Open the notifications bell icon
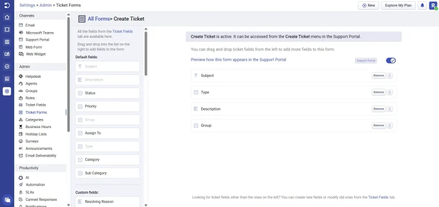 tap(422, 5)
